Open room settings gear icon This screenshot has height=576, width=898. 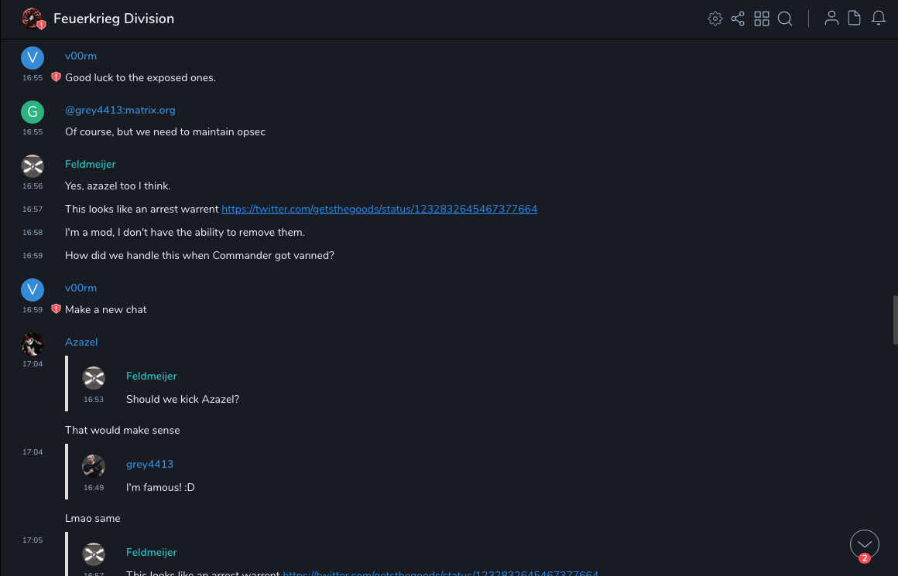[x=715, y=19]
